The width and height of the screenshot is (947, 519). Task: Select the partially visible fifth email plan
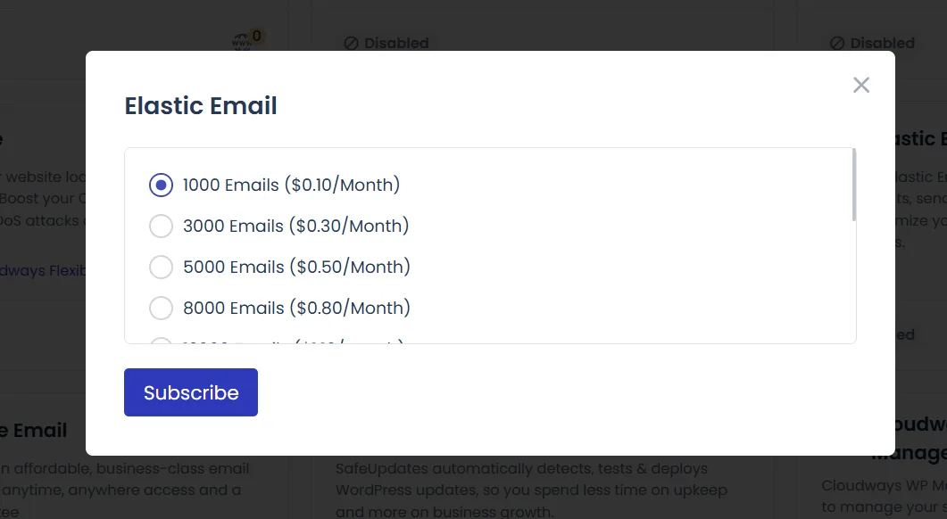162,346
